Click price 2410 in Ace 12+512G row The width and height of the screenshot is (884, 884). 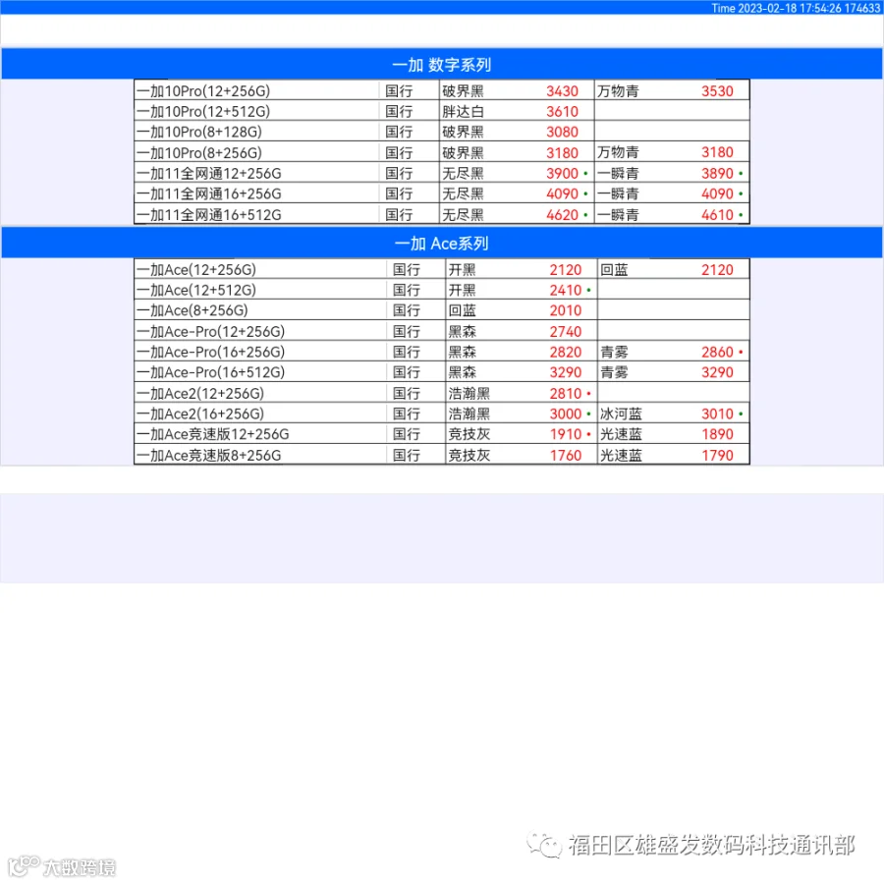pos(566,290)
